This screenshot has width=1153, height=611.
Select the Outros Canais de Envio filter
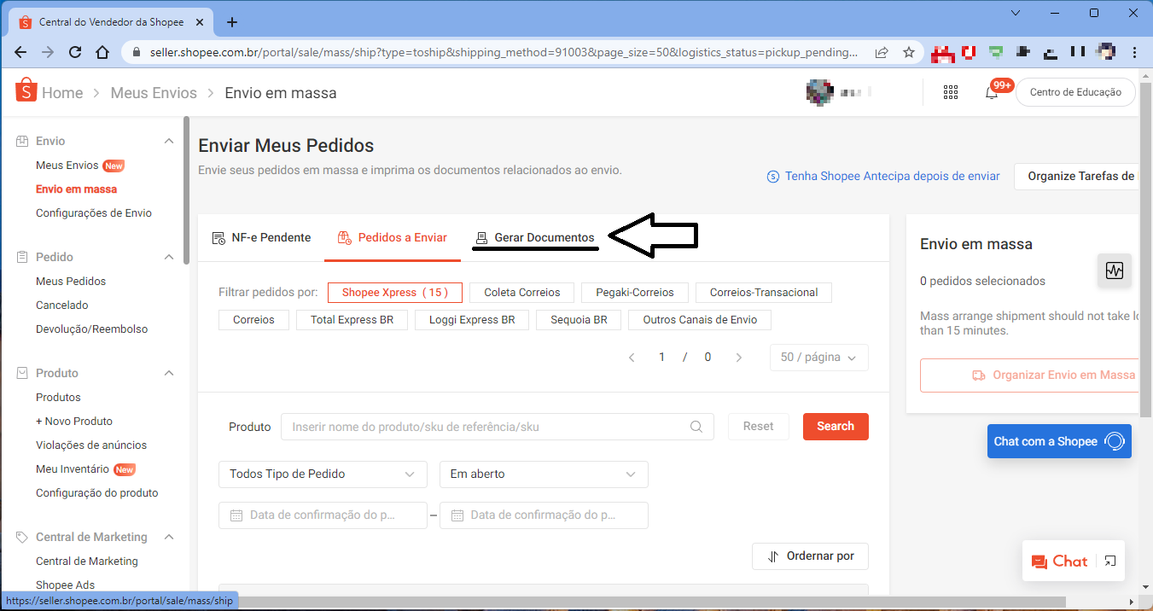point(701,320)
